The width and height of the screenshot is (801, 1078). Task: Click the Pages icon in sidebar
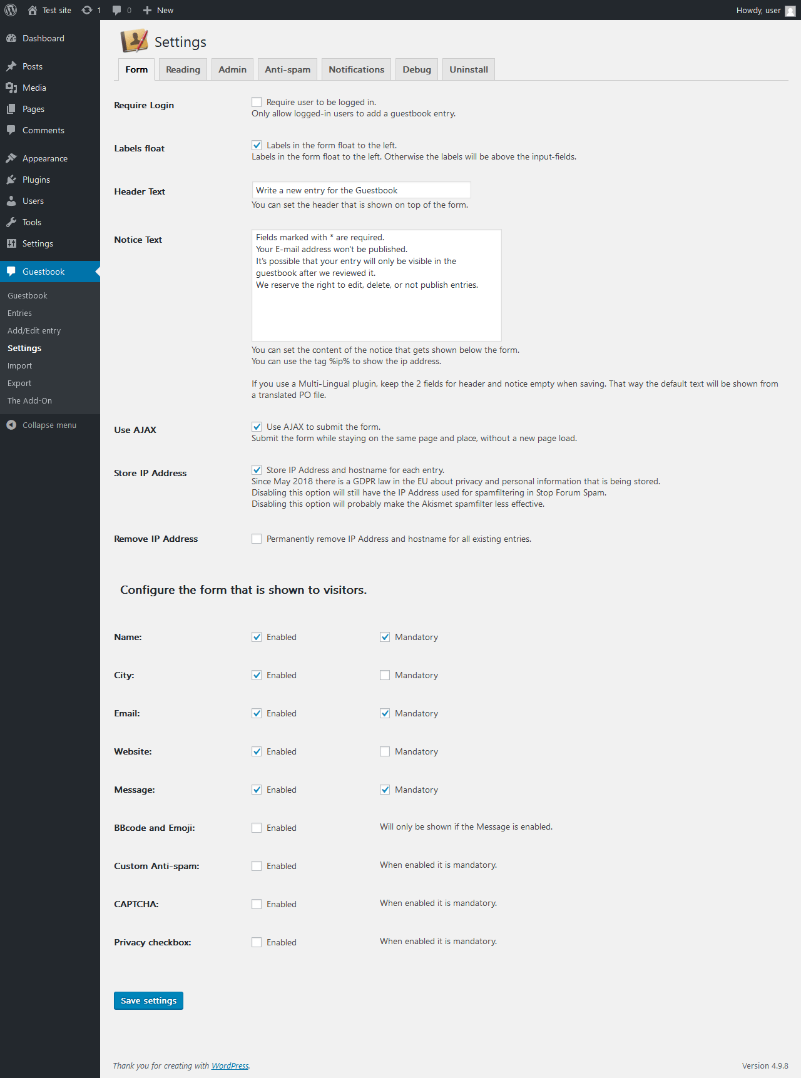tap(11, 109)
